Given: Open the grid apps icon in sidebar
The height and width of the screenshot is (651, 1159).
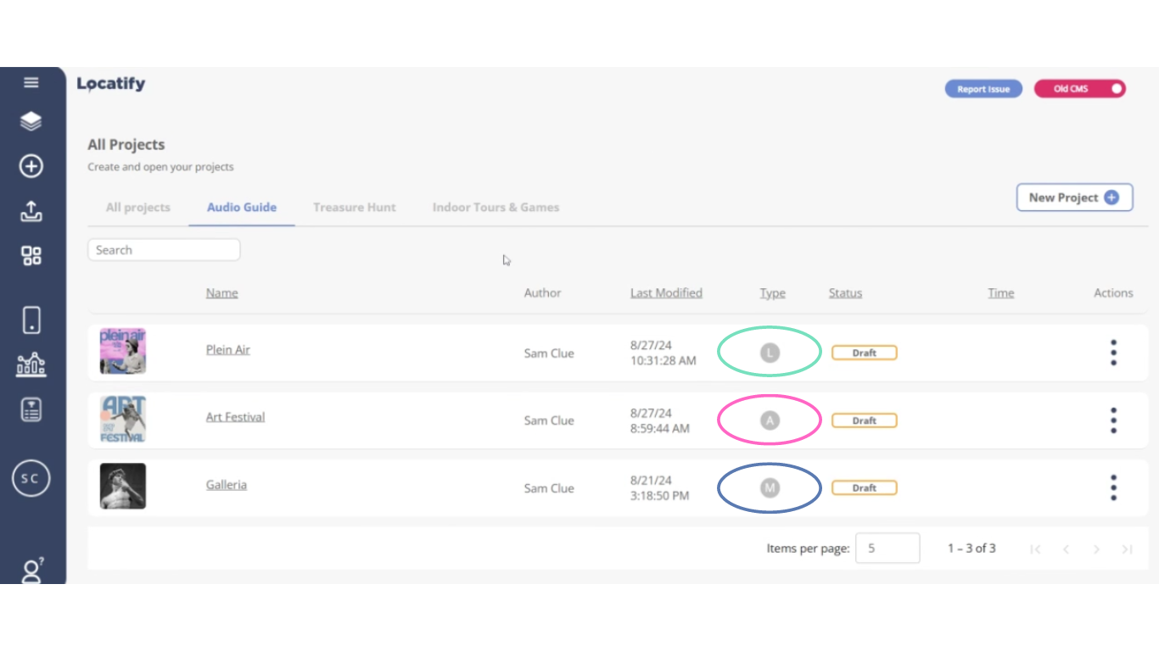Looking at the screenshot, I should click(31, 256).
